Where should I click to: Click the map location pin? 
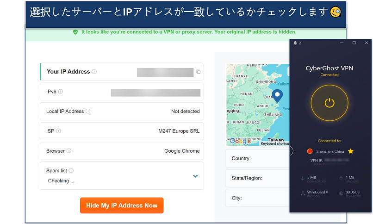coord(277,96)
